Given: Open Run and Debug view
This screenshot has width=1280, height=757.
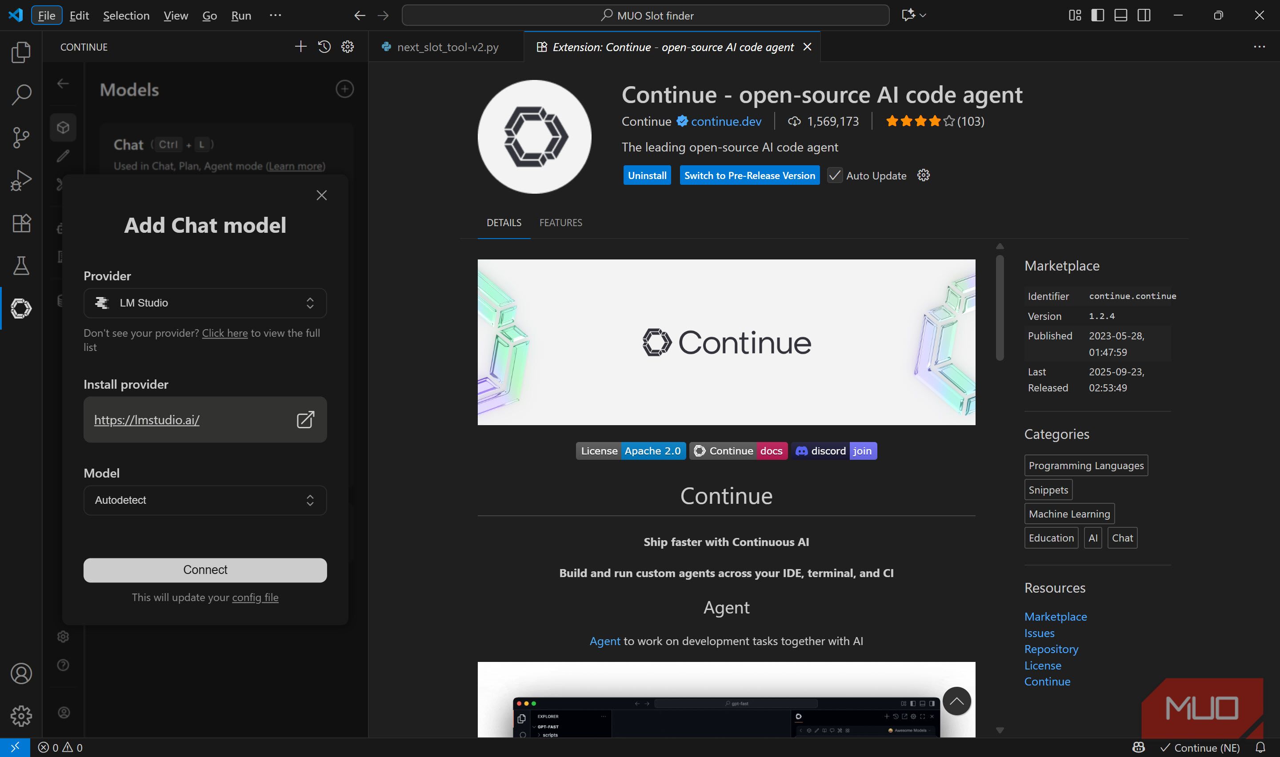Looking at the screenshot, I should pyautogui.click(x=21, y=180).
